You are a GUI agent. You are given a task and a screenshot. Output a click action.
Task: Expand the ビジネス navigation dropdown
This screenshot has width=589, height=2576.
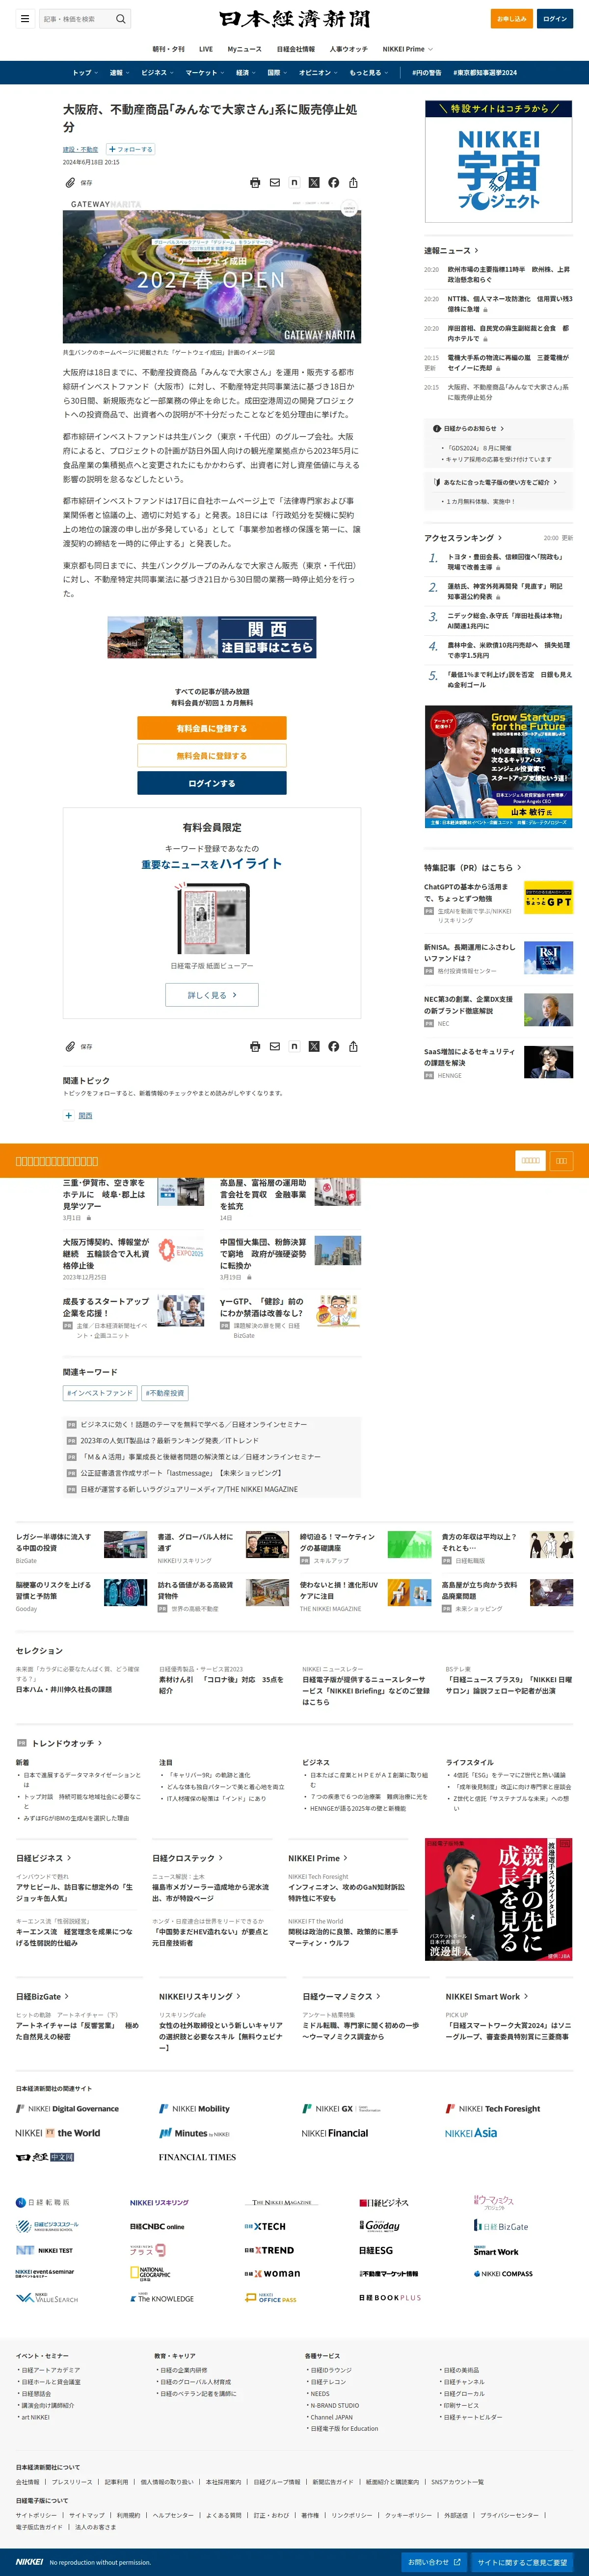[x=157, y=72]
